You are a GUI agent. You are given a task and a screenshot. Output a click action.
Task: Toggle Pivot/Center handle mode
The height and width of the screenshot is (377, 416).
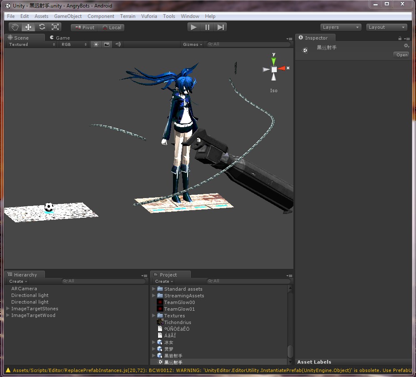click(x=84, y=28)
